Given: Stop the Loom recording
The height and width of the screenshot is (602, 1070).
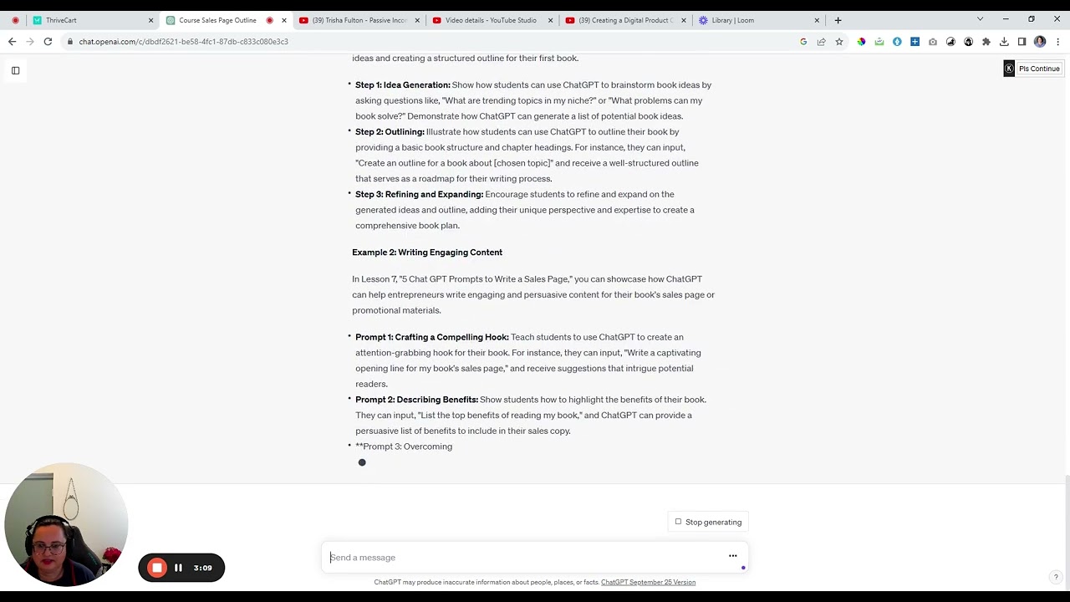Looking at the screenshot, I should coord(157,568).
